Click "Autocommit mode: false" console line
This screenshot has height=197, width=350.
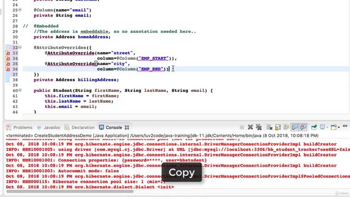tap(62, 171)
